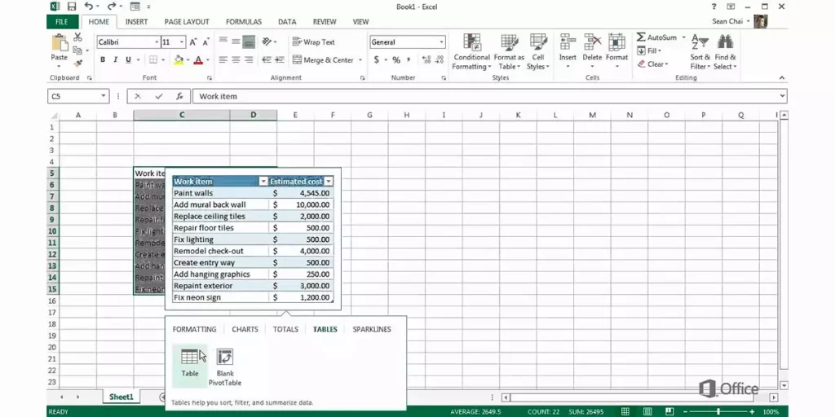
Task: Expand the formula bar
Action: [782, 96]
